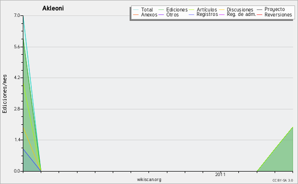Click the green shaded area at right of chart

click(282, 156)
